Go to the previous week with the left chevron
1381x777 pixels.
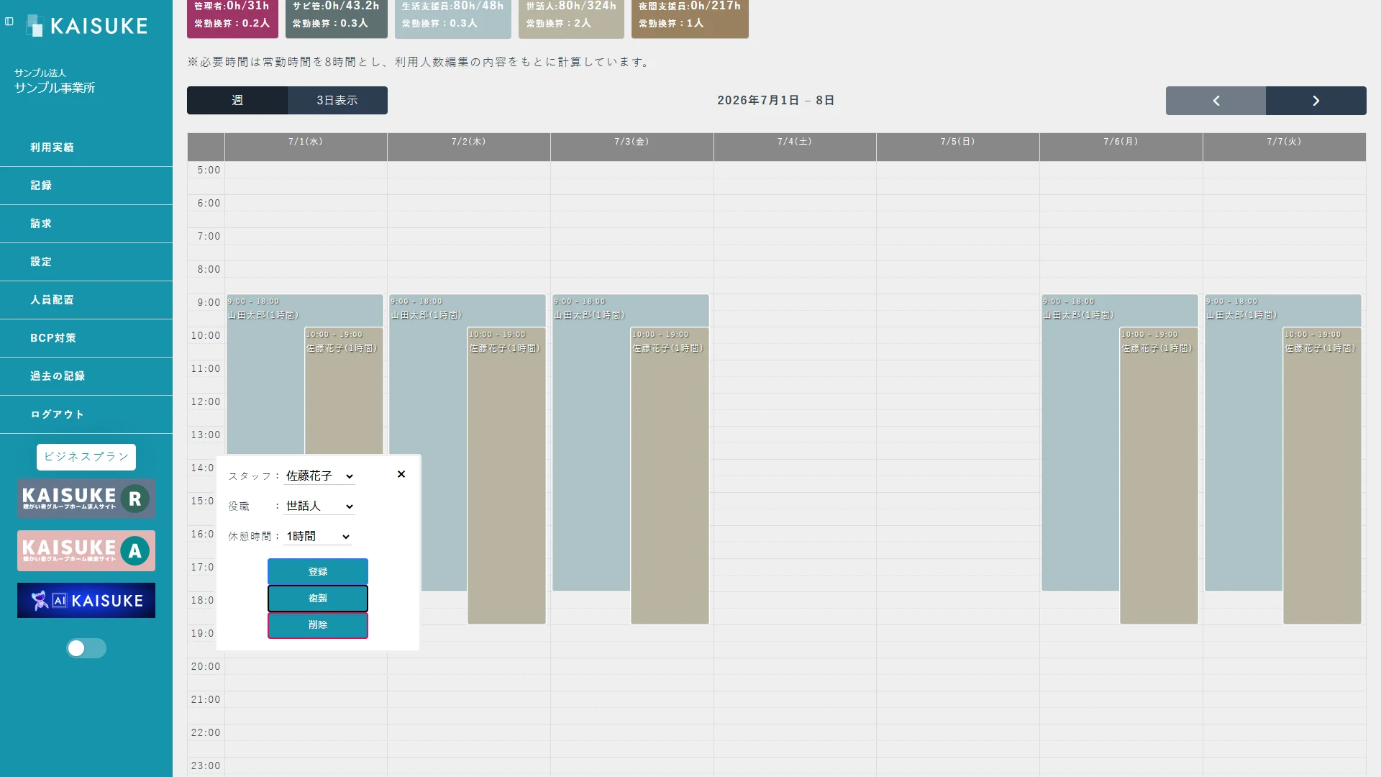coord(1216,101)
